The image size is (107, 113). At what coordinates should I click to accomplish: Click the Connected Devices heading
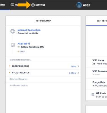20,60
